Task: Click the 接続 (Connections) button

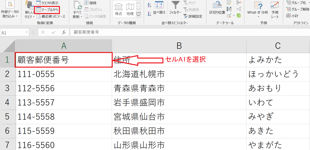Action: [x=91, y=3]
